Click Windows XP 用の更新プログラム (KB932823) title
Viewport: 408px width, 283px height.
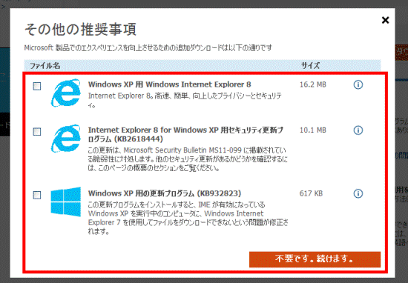(165, 193)
